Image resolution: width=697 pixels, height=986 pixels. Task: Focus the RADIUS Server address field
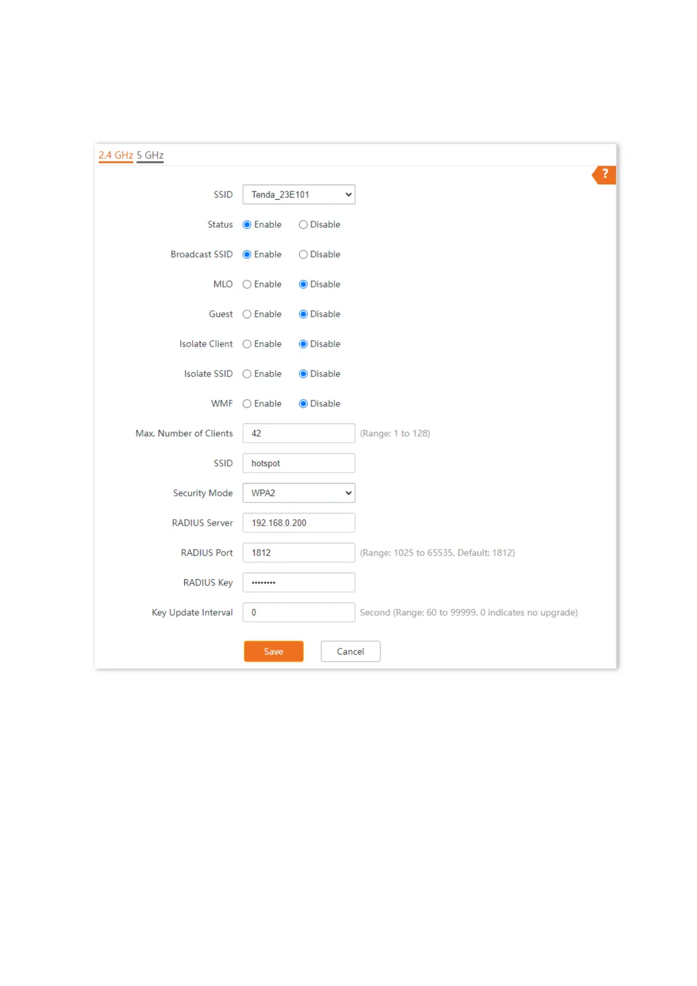(298, 523)
